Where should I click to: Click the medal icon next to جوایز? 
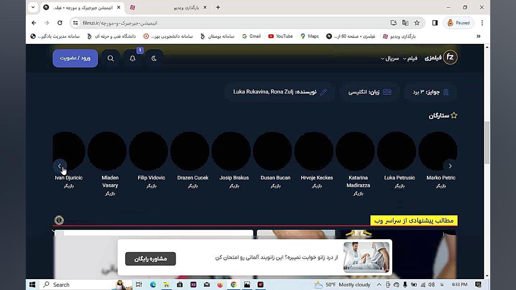[x=445, y=92]
